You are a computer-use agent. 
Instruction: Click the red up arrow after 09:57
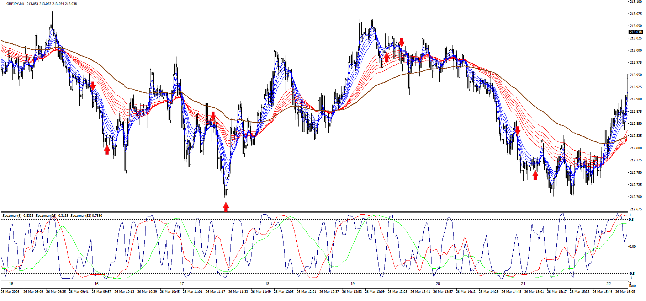pos(107,150)
